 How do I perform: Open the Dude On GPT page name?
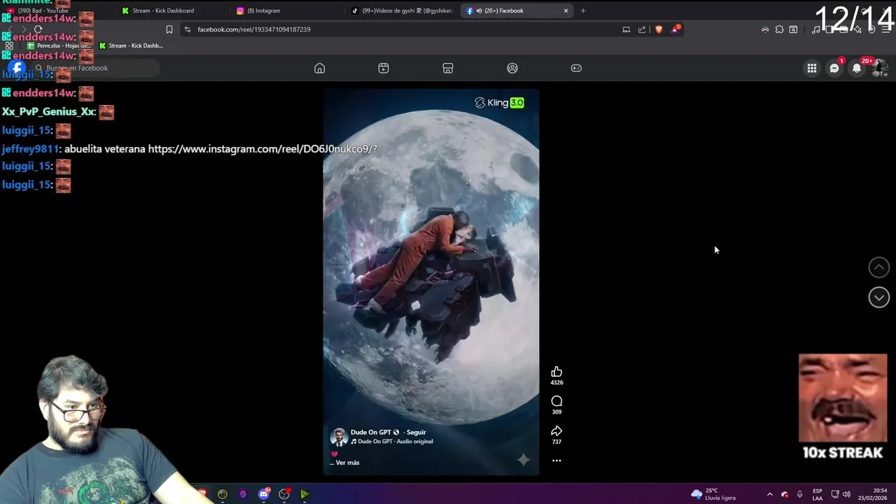click(371, 432)
